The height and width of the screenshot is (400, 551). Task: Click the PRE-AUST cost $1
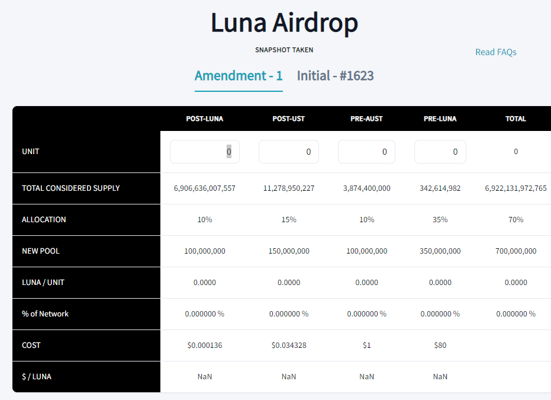pos(366,345)
